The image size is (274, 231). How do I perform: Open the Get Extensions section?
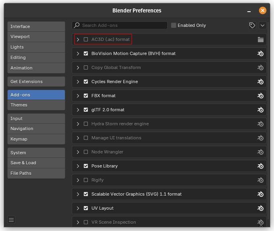point(36,82)
